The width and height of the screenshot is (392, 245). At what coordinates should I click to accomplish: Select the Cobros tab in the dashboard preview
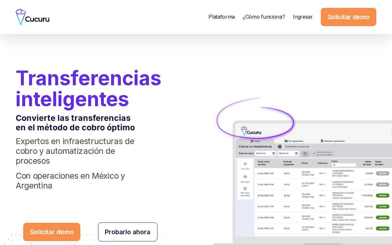point(255,141)
